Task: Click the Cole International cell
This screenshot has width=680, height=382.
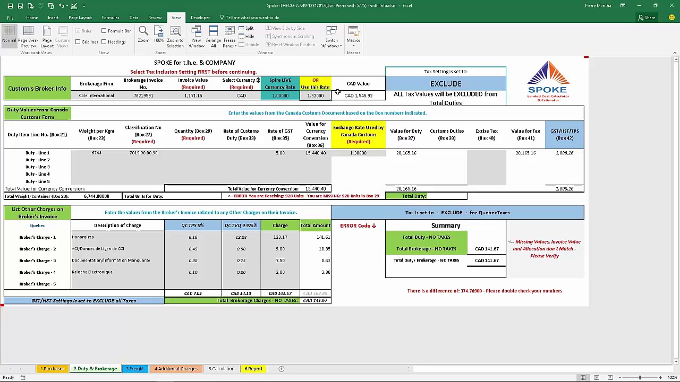Action: (x=96, y=95)
